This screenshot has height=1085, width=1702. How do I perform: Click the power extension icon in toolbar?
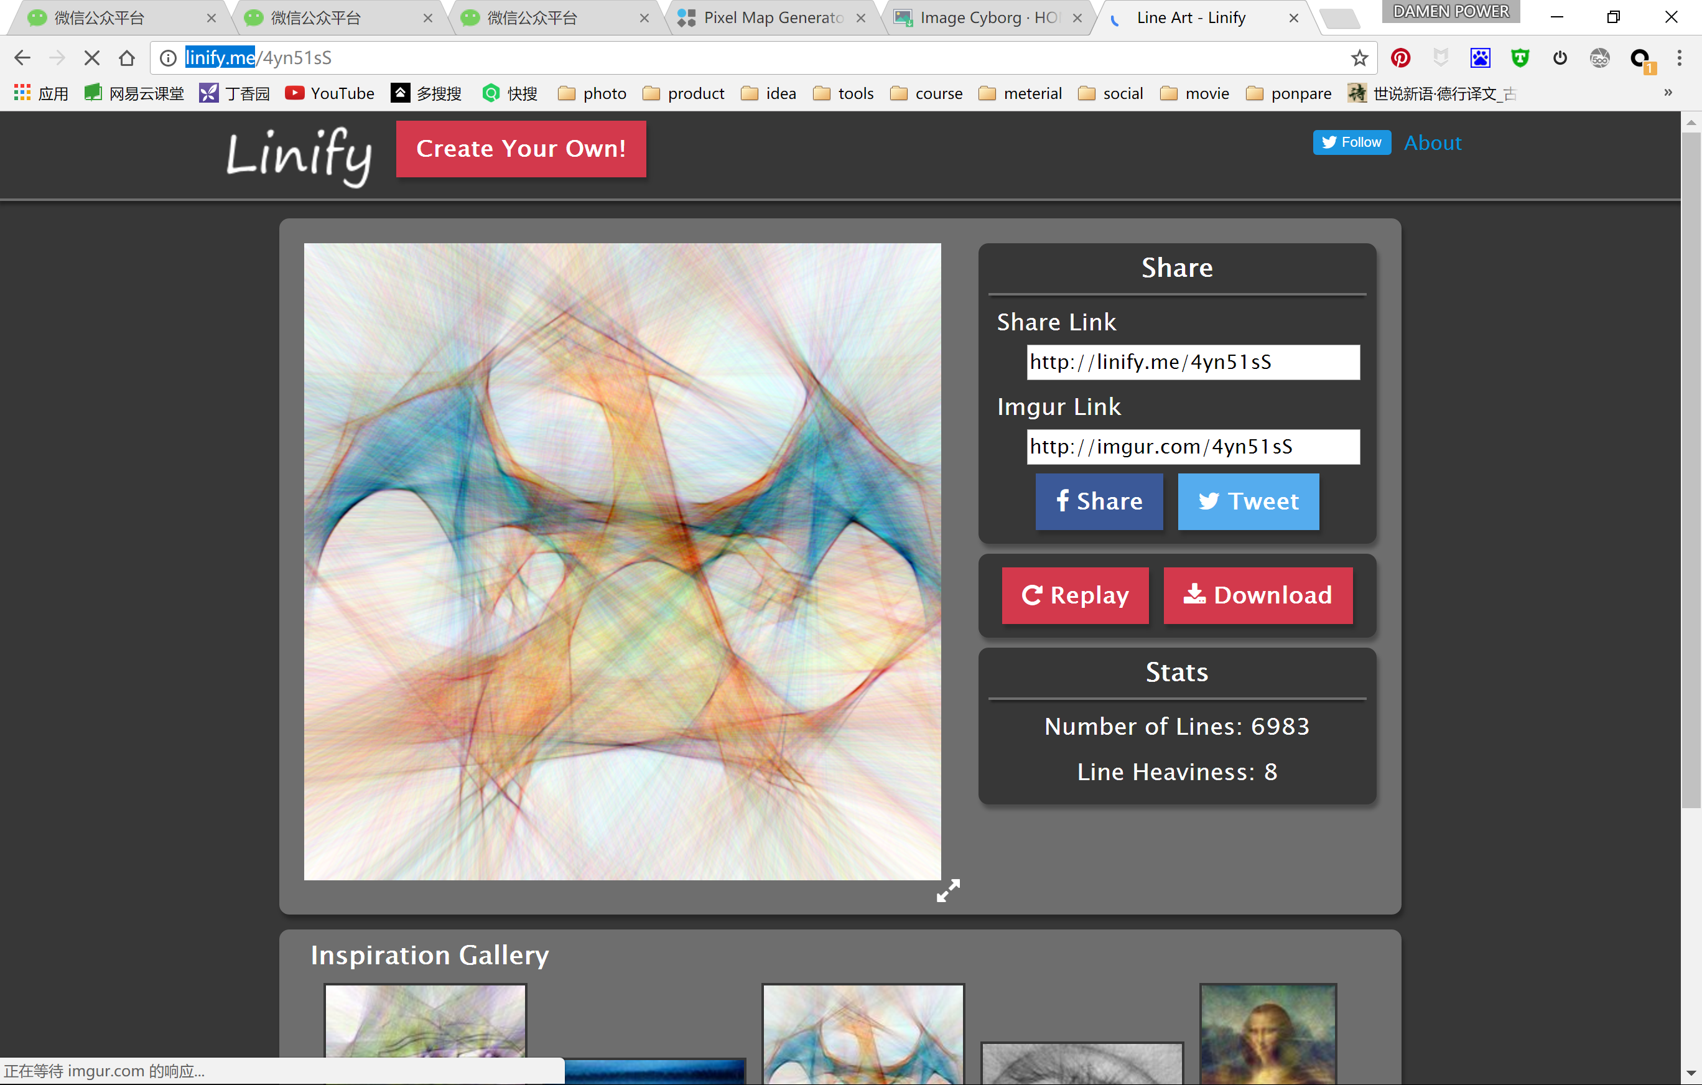point(1560,58)
